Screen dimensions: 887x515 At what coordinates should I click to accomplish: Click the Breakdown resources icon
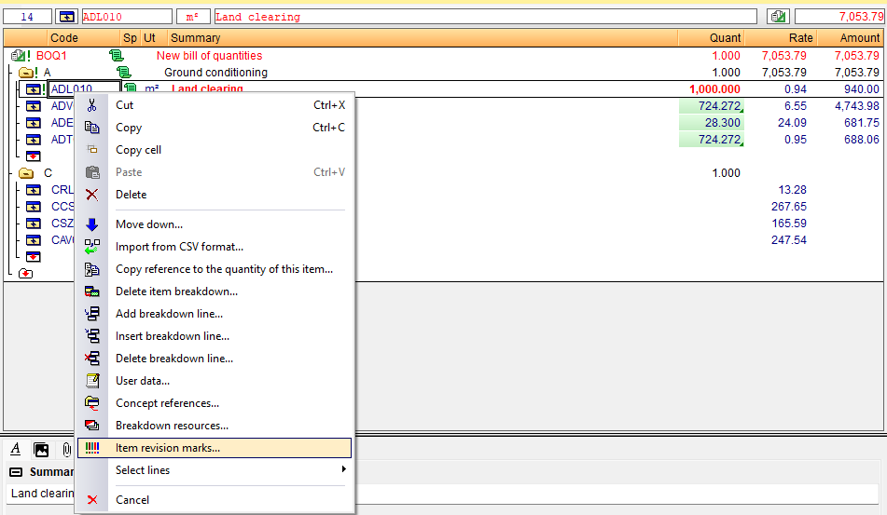(x=91, y=426)
